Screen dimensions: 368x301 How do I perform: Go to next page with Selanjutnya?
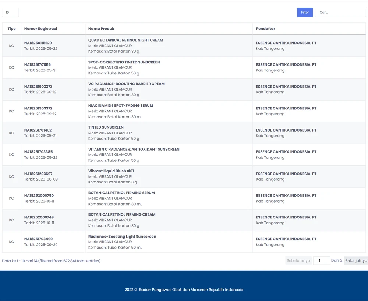point(356,260)
